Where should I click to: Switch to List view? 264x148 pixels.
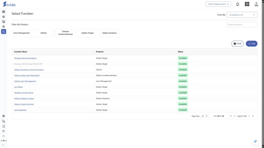pos(252,44)
